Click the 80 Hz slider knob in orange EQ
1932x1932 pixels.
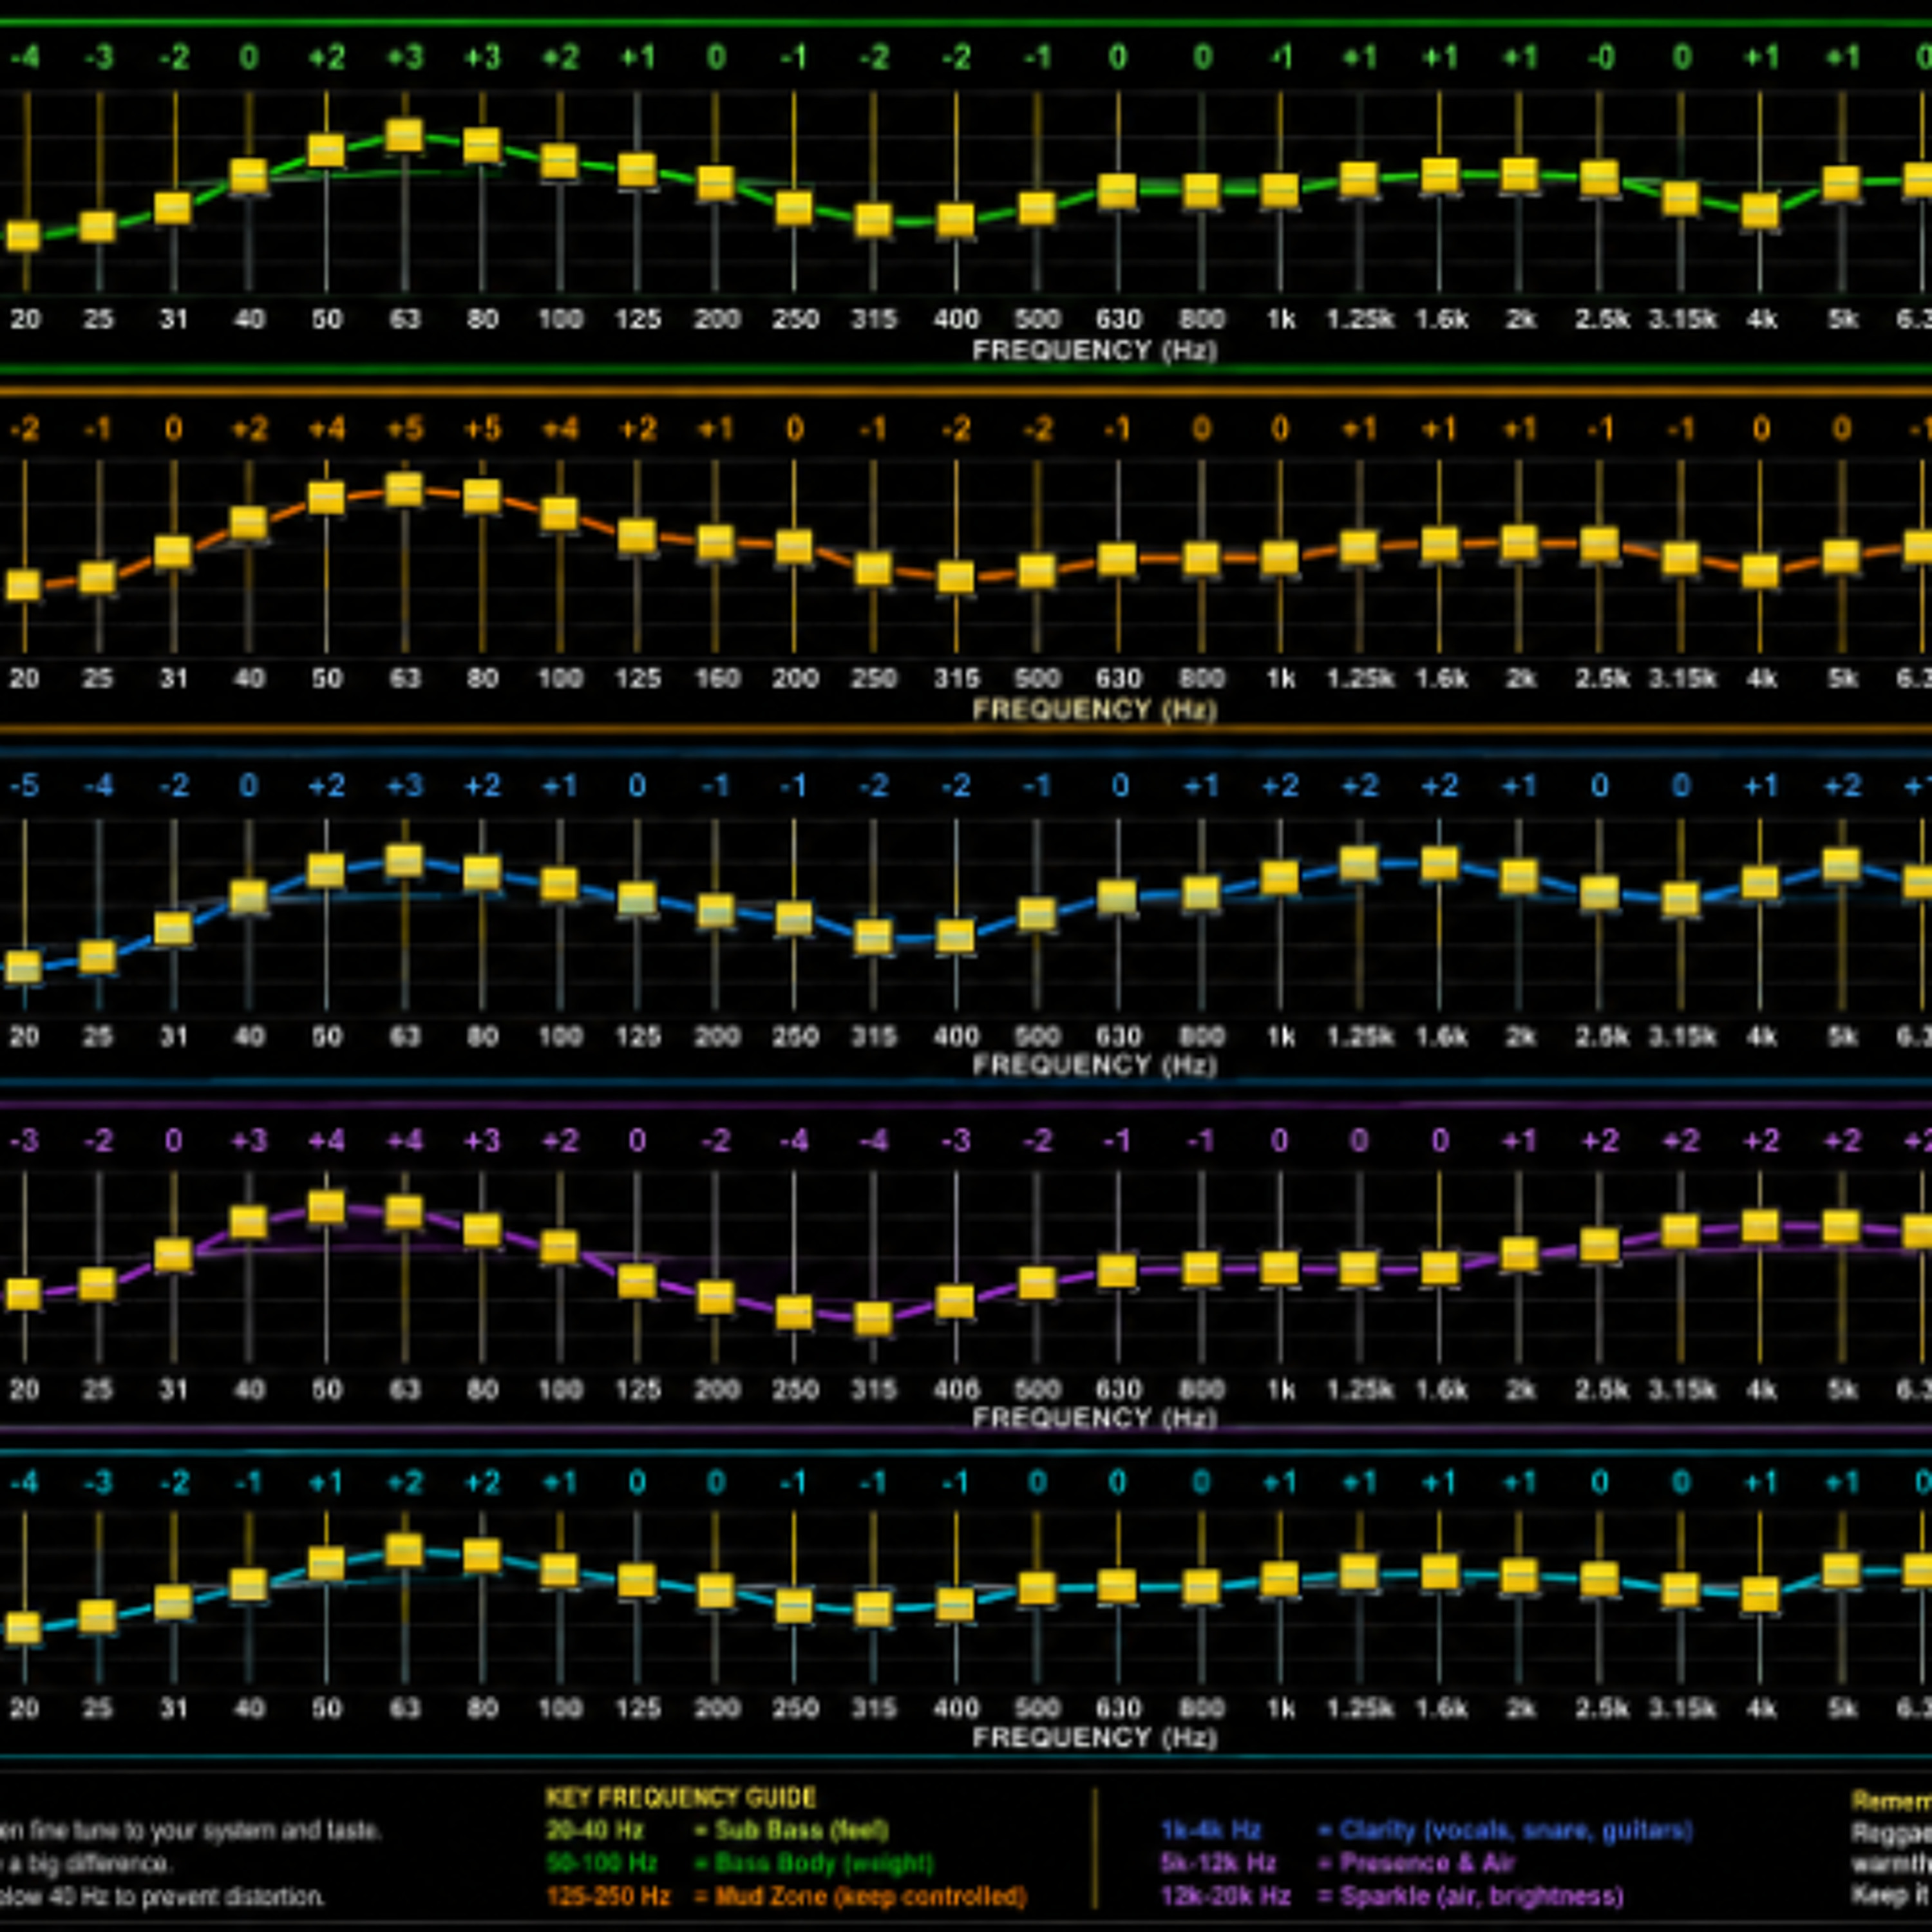(x=482, y=495)
